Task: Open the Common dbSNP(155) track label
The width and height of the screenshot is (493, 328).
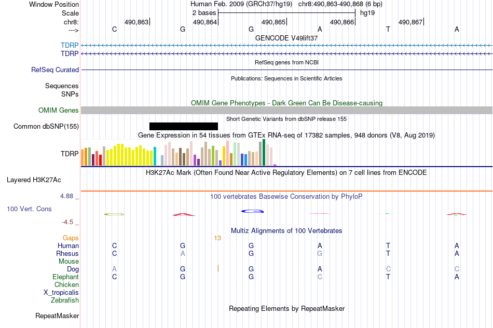Action: [46, 127]
